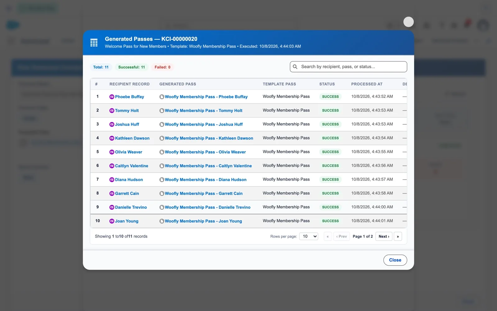Open Woofly Membership Pass - Kathleen Dawson link
The height and width of the screenshot is (311, 497).
click(x=209, y=138)
